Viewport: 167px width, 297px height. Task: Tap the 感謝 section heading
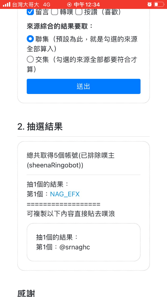coord(26,293)
